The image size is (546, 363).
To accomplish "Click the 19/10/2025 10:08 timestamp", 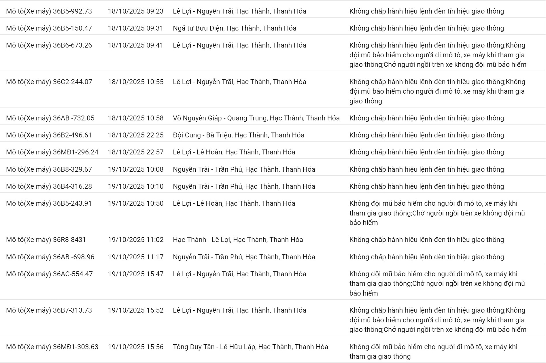I will (135, 169).
